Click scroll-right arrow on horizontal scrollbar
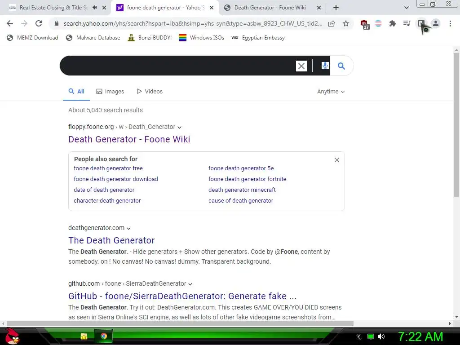460x345 pixels. (x=450, y=323)
